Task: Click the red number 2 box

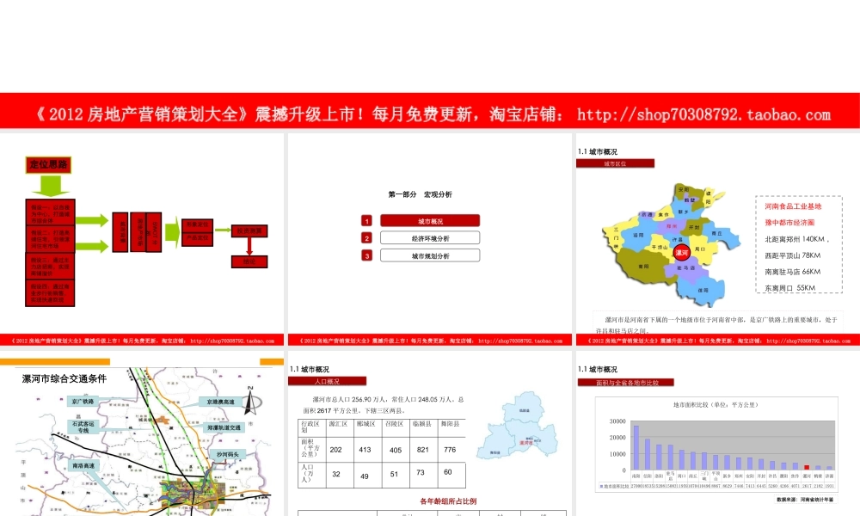Action: 367,238
